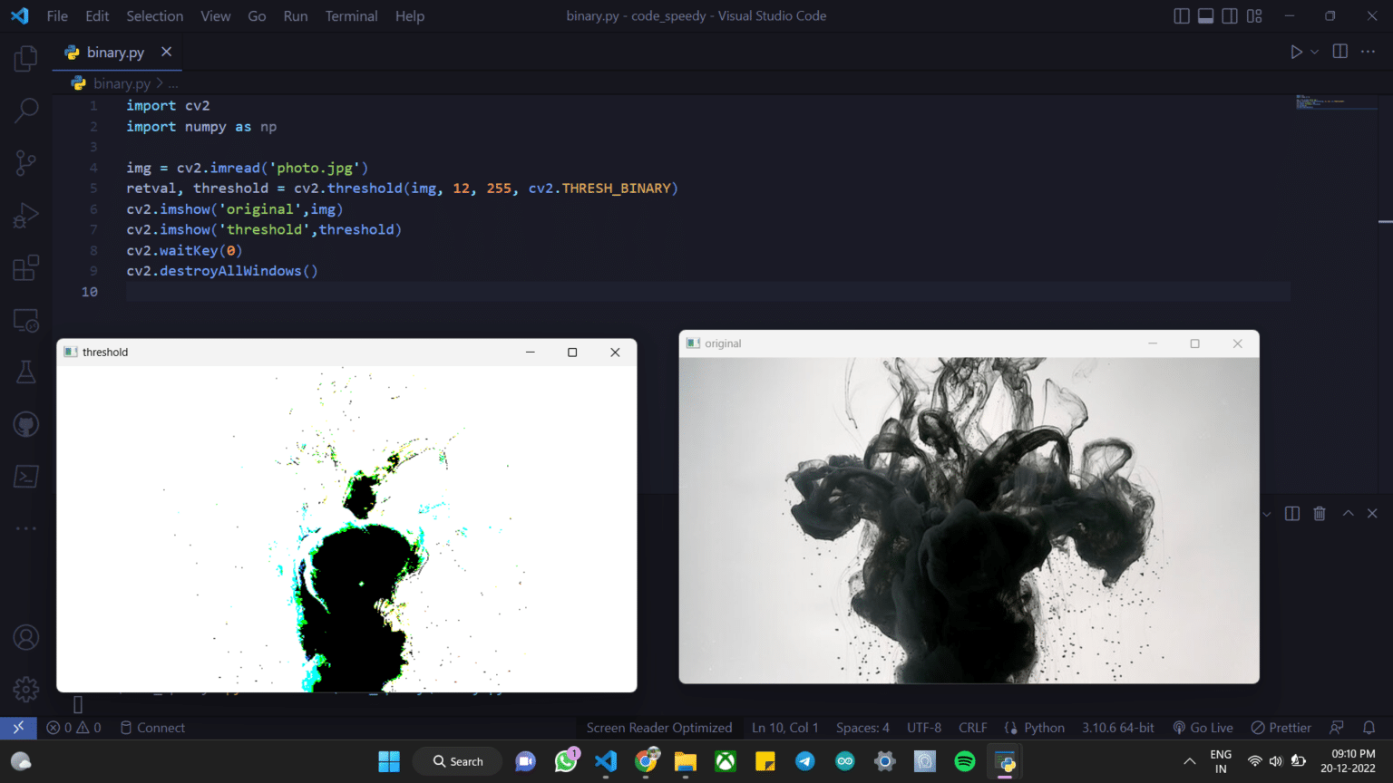Click the Manage gear icon
The height and width of the screenshot is (783, 1393).
26,690
